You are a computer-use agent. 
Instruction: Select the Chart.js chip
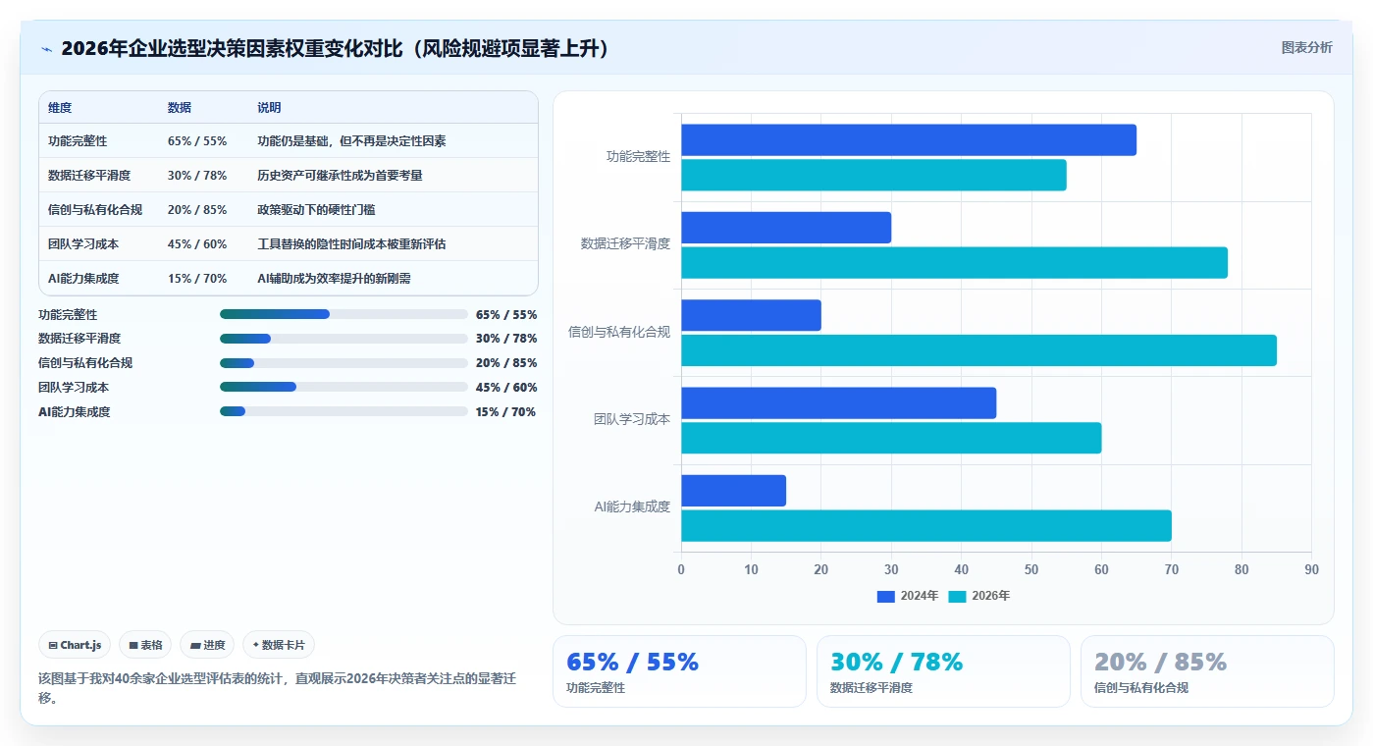tap(76, 645)
